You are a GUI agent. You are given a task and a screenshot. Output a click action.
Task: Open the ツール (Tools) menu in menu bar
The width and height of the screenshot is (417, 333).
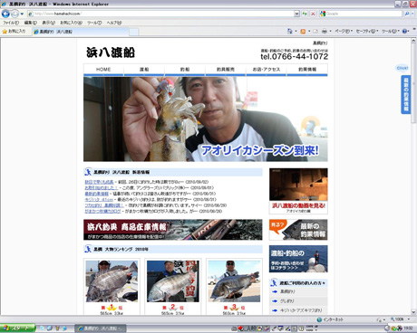pyautogui.click(x=94, y=23)
